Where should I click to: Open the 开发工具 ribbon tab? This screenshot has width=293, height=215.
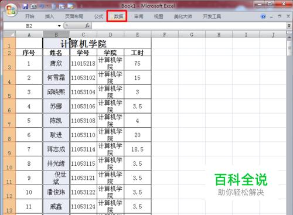click(212, 16)
